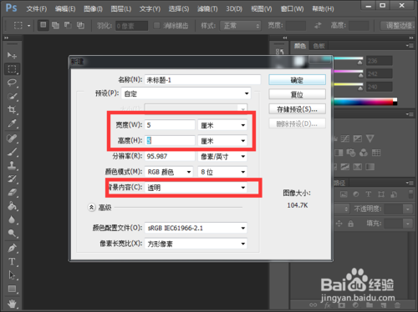Viewport: 418px width, 312px height.
Task: Select the Lasso tool
Action: click(x=12, y=83)
